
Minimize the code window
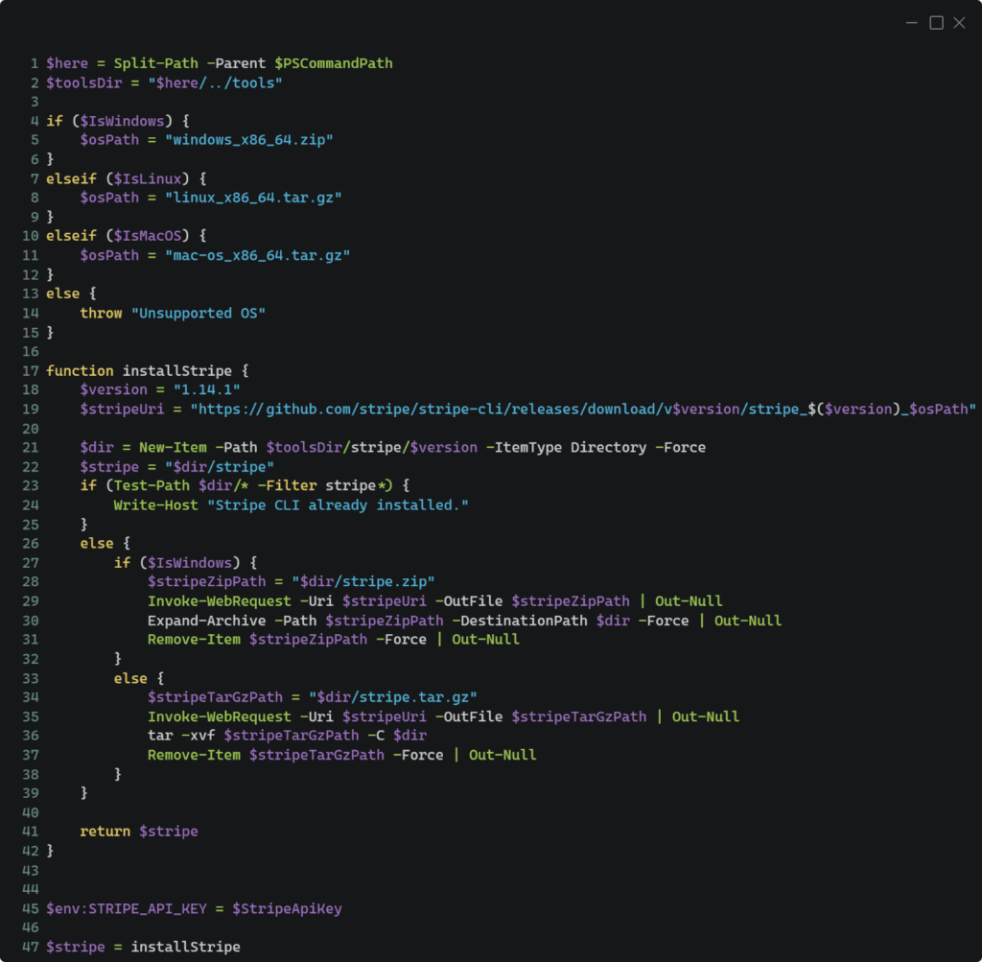point(914,23)
